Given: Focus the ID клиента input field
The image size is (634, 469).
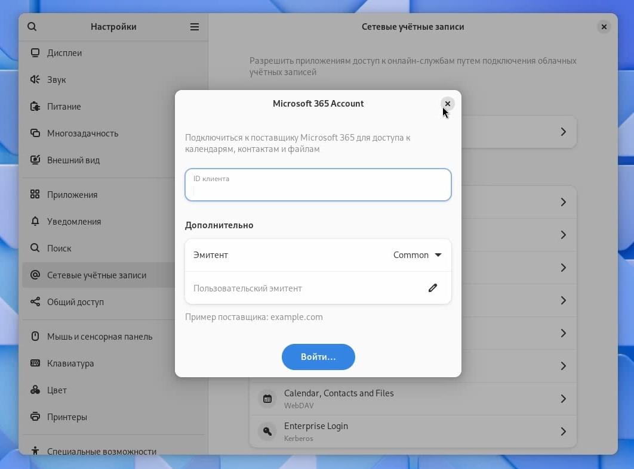Looking at the screenshot, I should 318,185.
